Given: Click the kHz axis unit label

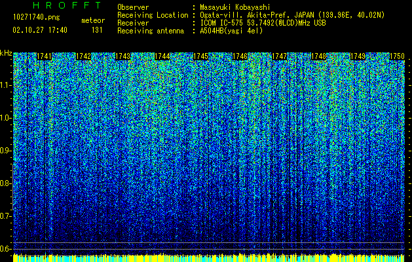Looking at the screenshot, I should [x=6, y=53].
